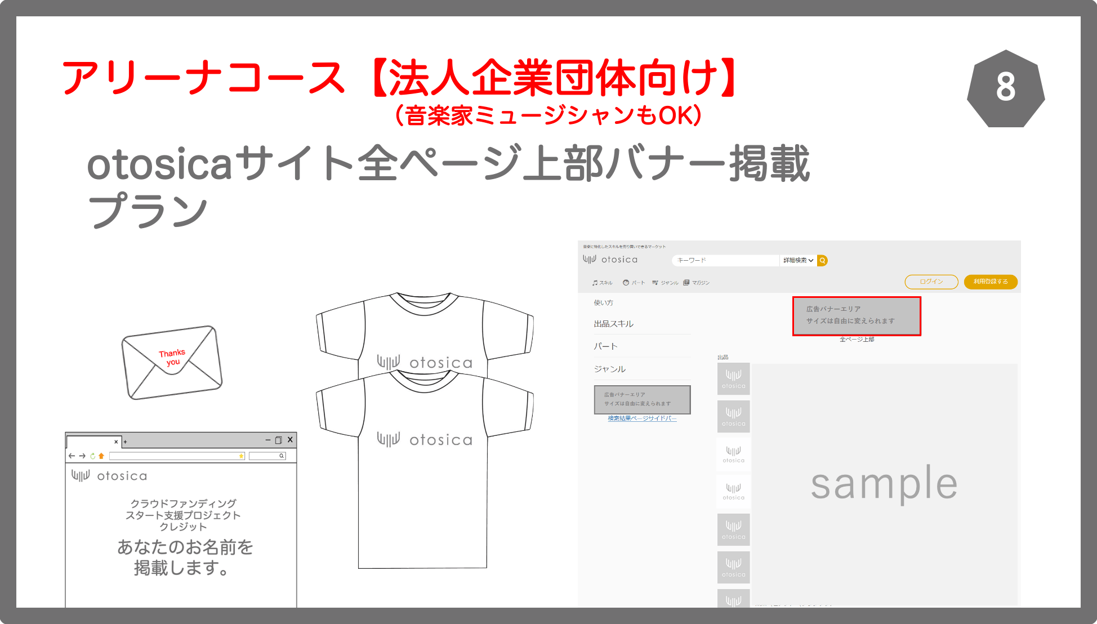Close the mock browser window
The width and height of the screenshot is (1097, 624).
pyautogui.click(x=290, y=440)
